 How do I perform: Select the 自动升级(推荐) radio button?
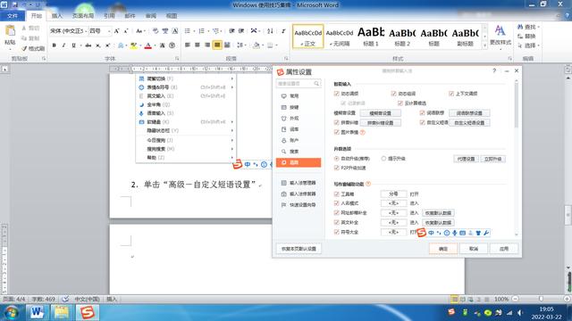tap(336, 159)
